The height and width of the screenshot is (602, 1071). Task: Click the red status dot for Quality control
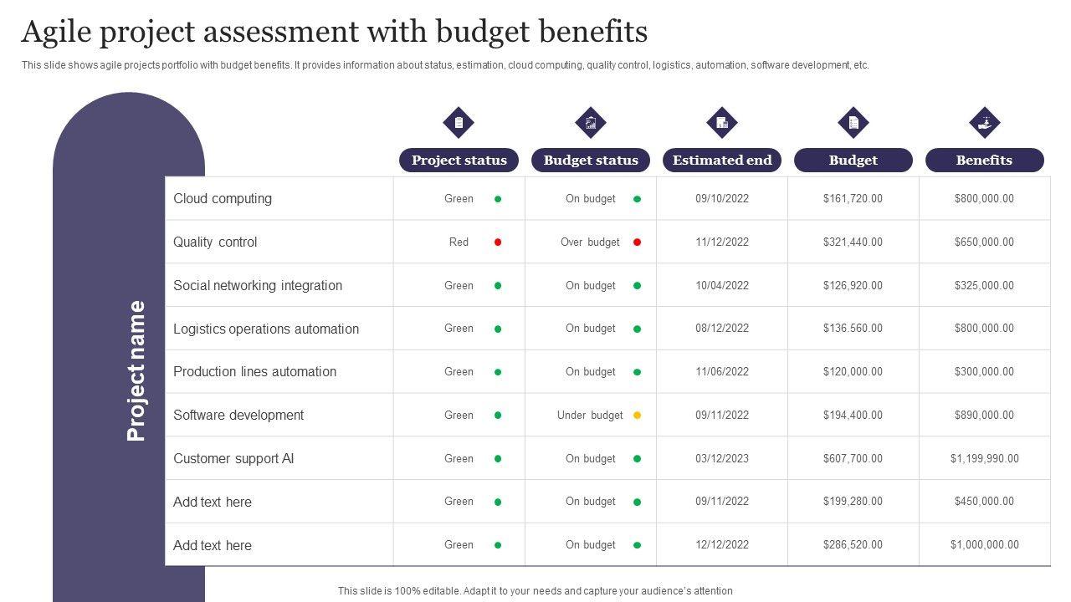pos(498,242)
